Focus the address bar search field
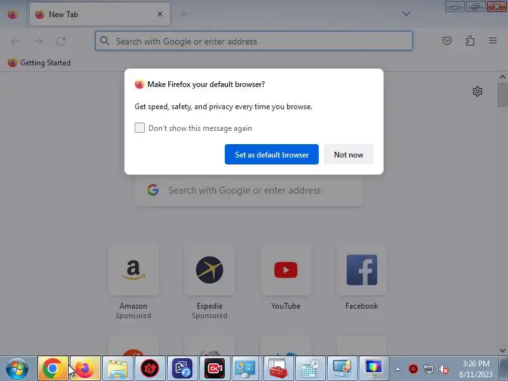Viewport: 508px width, 381px height. click(253, 41)
